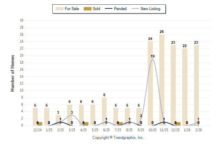The width and height of the screenshot is (218, 146).
Task: Click the 11/25 For Sale bar
Action: [162, 80]
